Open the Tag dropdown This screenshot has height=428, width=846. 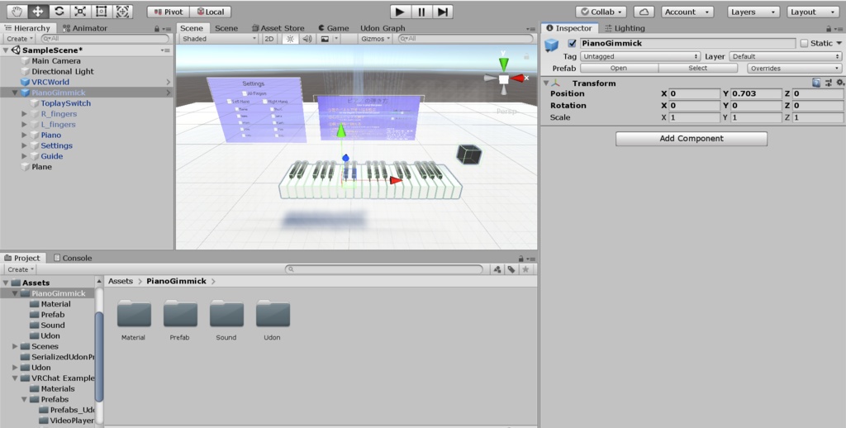pyautogui.click(x=640, y=56)
